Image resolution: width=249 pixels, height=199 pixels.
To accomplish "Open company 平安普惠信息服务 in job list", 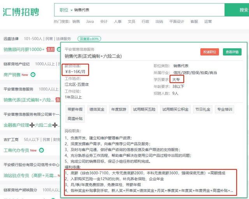I will (18, 89).
